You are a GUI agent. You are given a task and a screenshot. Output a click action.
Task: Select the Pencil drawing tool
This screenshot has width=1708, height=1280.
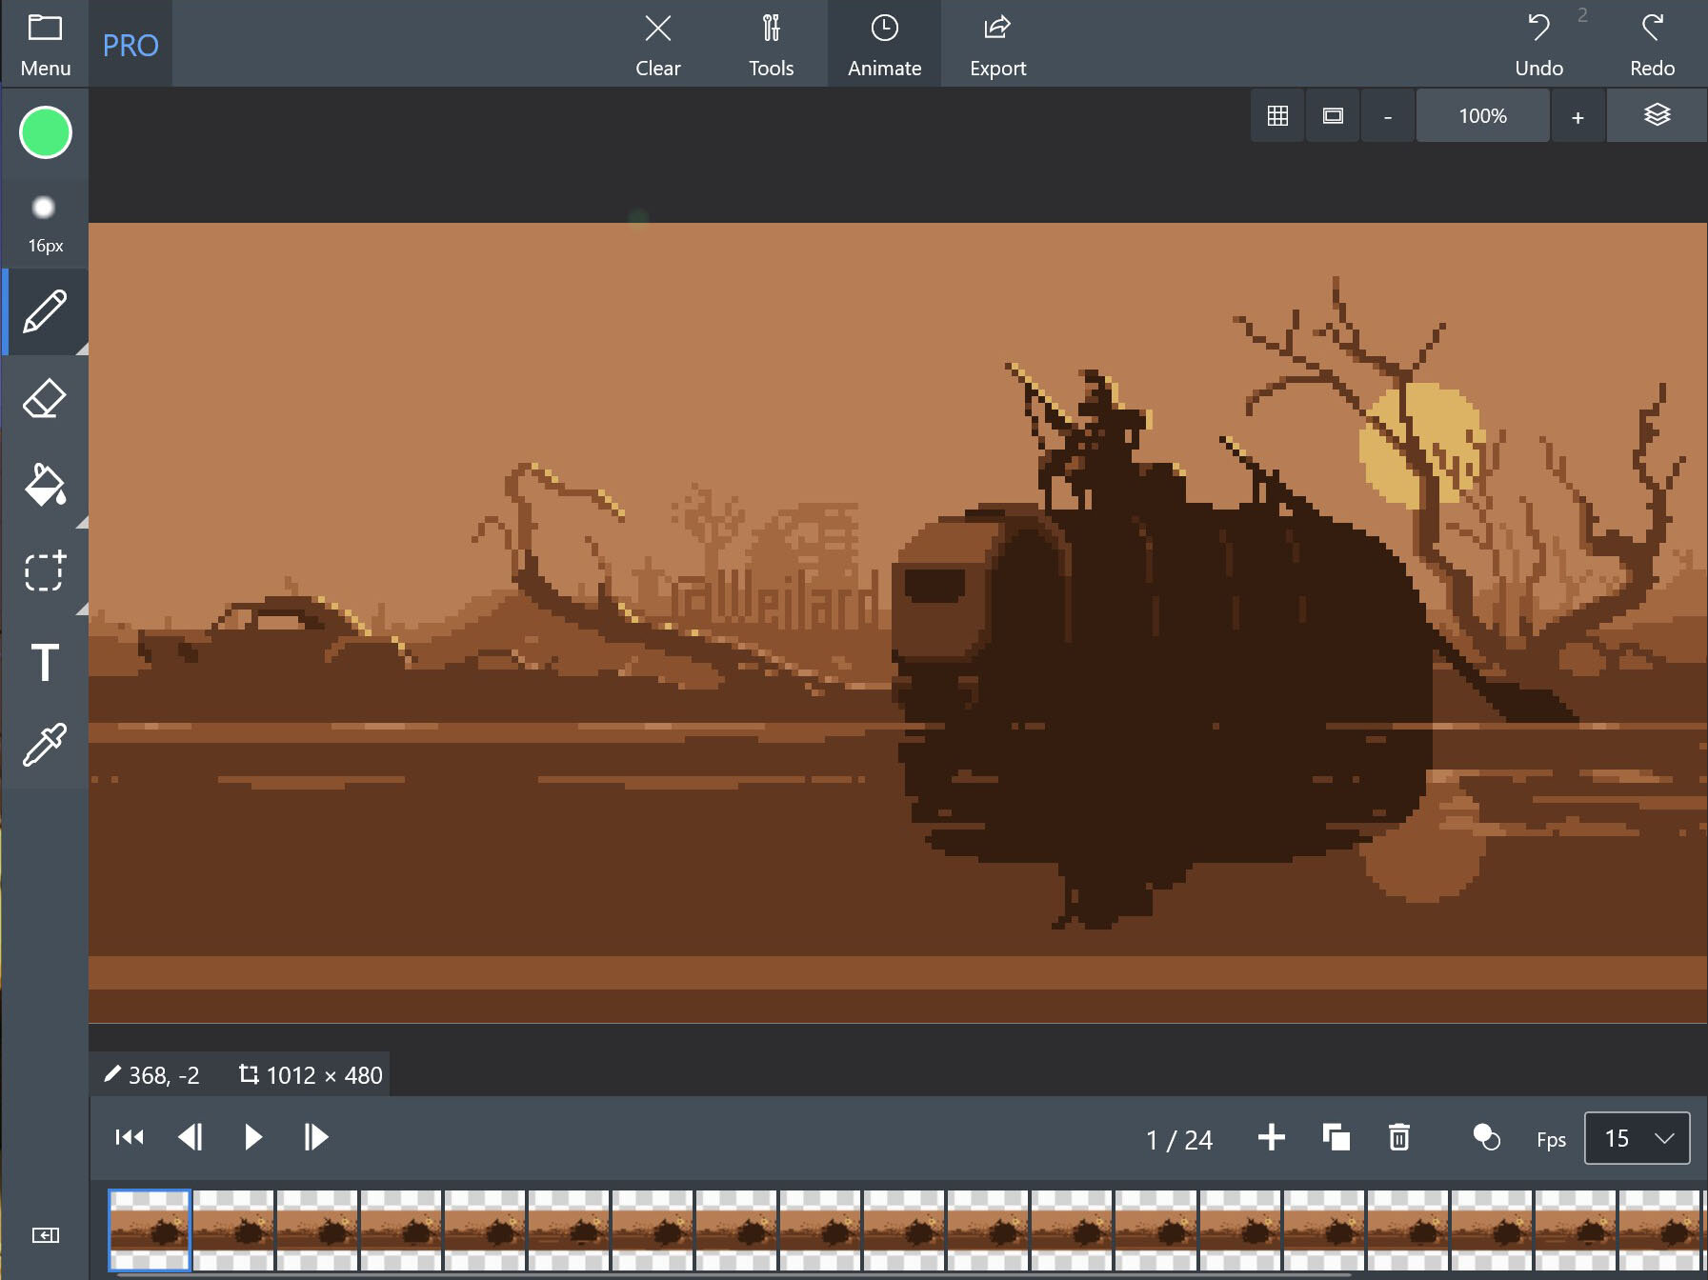pos(45,312)
